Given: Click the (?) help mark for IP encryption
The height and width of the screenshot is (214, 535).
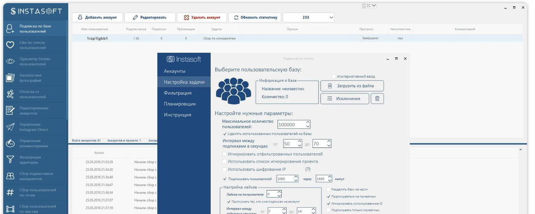Looking at the screenshot, I should coord(308,170).
